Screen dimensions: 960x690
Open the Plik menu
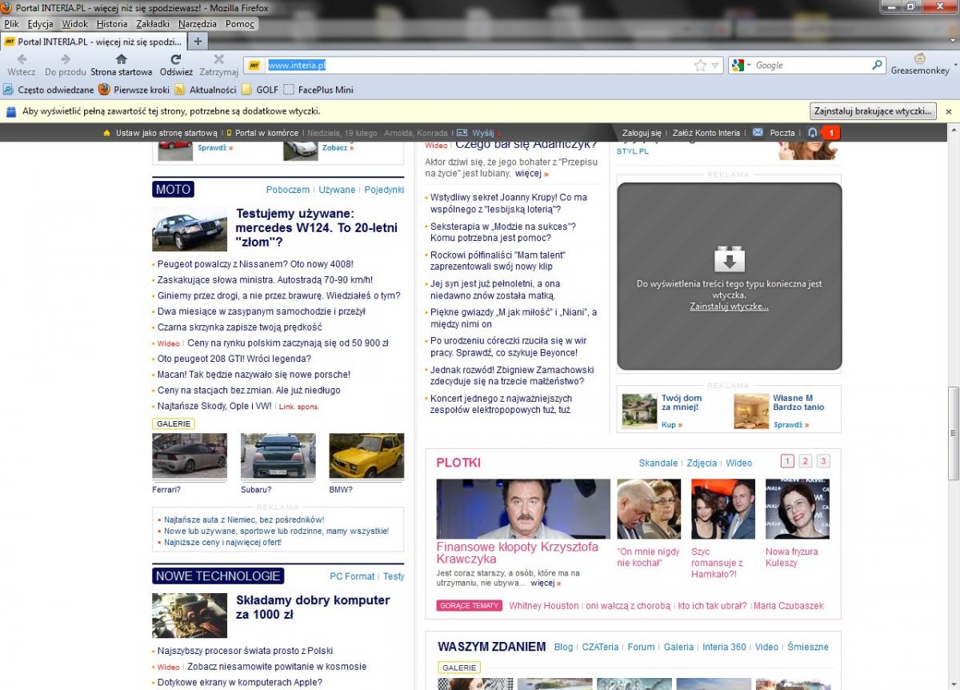[11, 24]
